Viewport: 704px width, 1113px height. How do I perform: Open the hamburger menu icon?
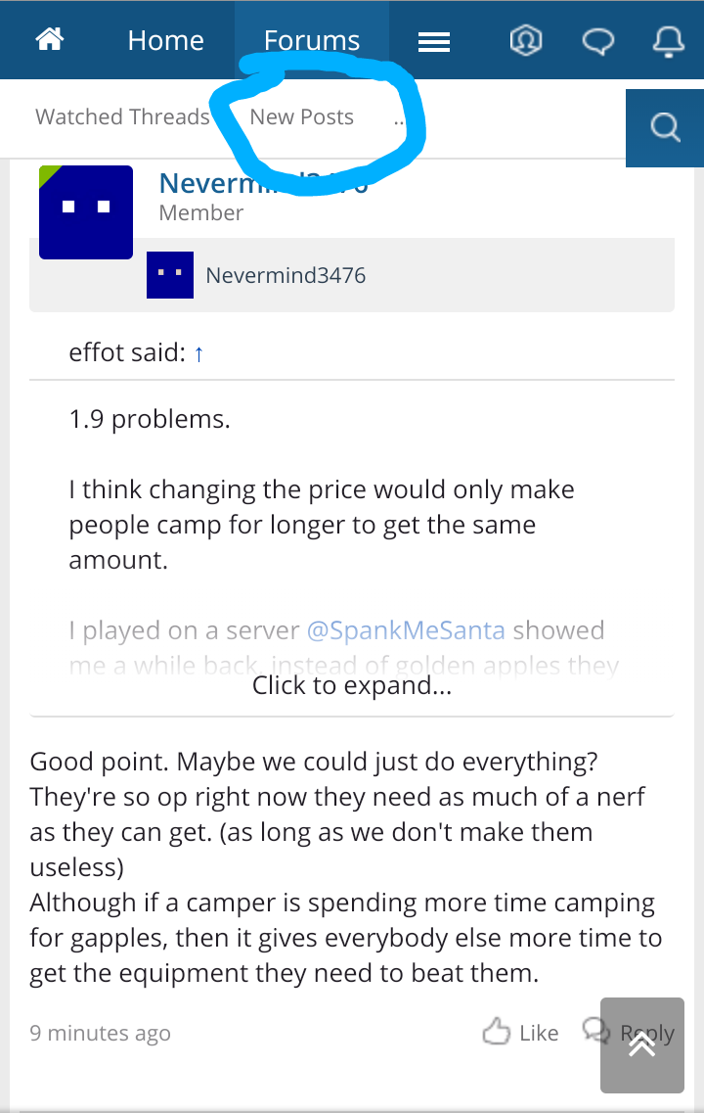pyautogui.click(x=434, y=43)
